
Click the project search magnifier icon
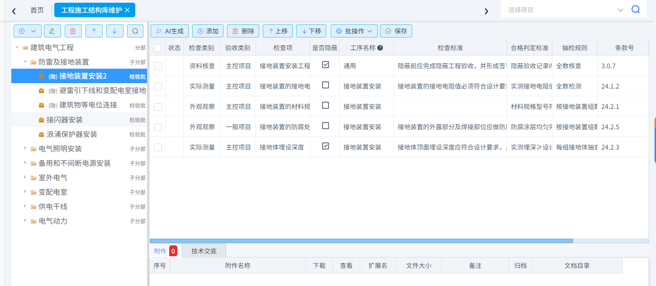[x=636, y=9]
